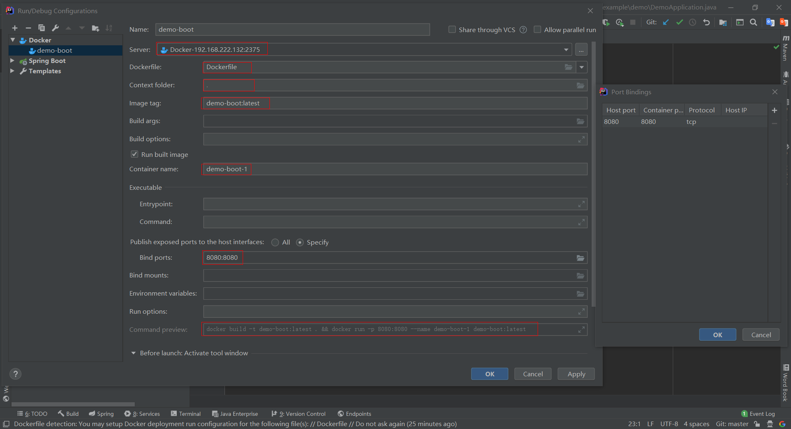Collapse the Docker tree node
Screen dimensions: 791x429
point(13,40)
